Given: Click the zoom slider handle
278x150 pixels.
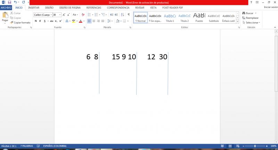Looking at the screenshot, I should (x=255, y=146).
